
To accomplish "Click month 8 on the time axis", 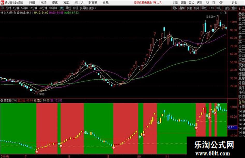I will tap(69, 156).
